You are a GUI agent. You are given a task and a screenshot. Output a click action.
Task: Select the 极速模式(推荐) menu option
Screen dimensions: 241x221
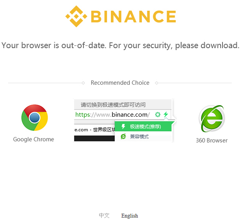(143, 126)
